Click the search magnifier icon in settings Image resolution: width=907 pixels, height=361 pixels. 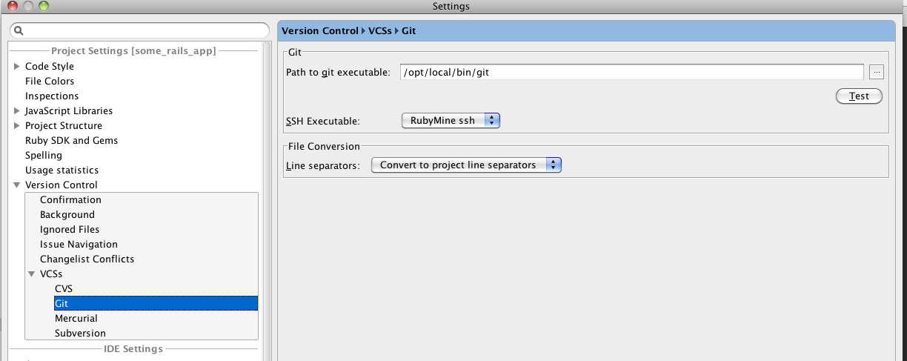19,30
